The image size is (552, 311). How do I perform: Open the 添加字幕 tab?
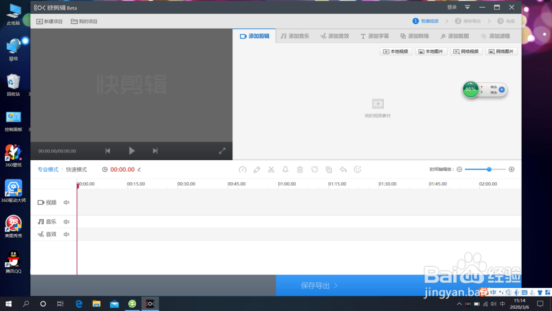coord(375,36)
